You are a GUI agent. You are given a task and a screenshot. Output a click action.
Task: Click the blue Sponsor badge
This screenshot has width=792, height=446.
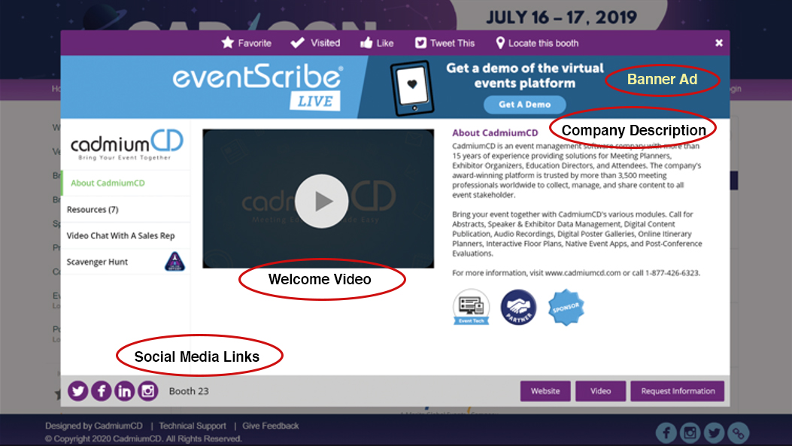[x=566, y=307]
